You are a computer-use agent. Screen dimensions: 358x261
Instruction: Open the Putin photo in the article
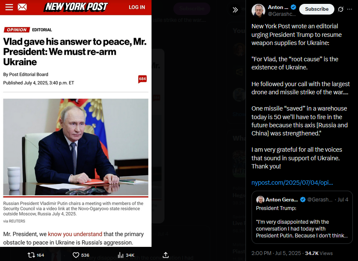[76, 147]
